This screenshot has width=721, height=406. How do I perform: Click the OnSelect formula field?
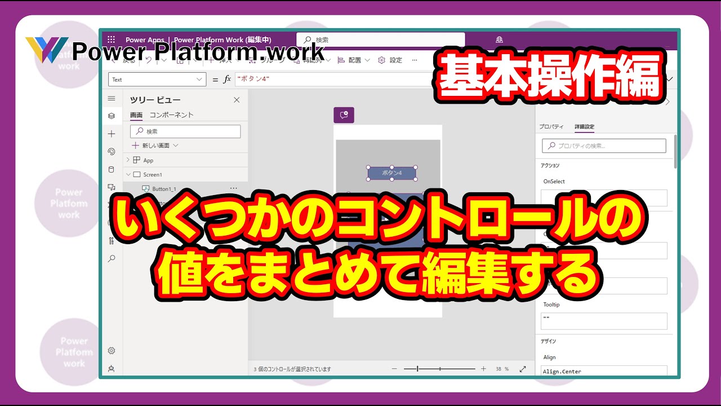604,197
